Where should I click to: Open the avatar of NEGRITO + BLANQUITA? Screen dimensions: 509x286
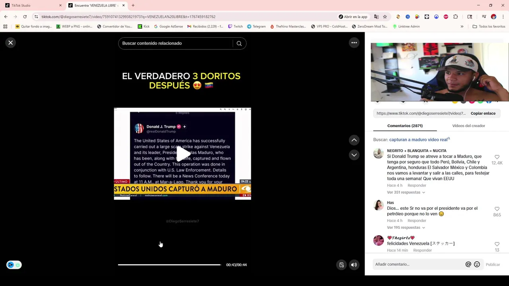click(x=379, y=153)
